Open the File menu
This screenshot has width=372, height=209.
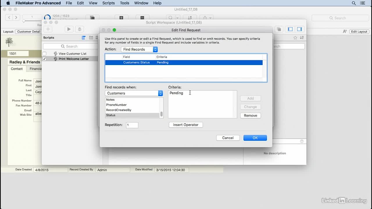(69, 3)
